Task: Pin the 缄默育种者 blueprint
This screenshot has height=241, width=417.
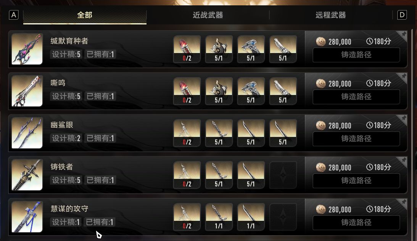Action: pos(403,34)
